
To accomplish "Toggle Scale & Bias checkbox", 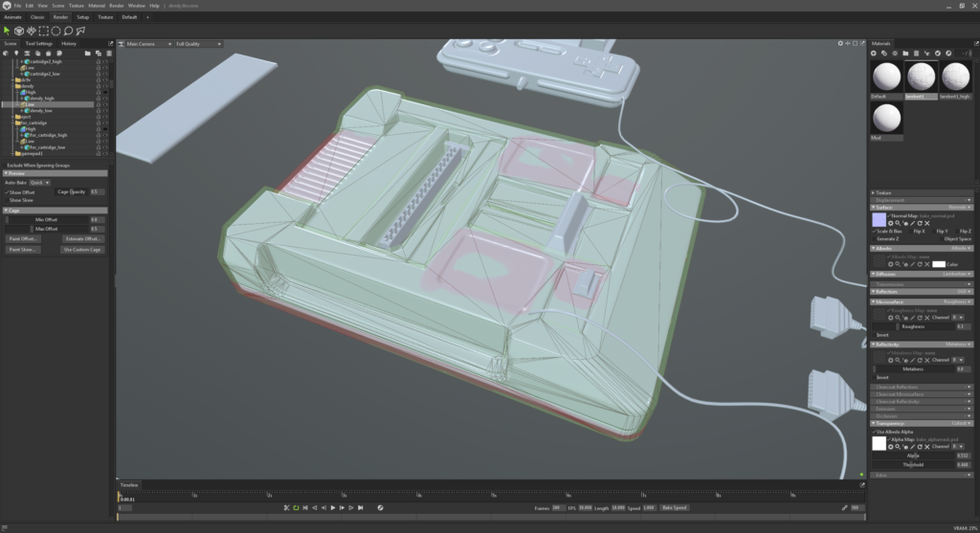I will [874, 232].
